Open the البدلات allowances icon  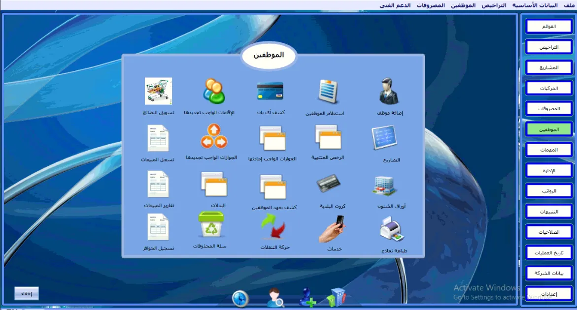pos(214,185)
